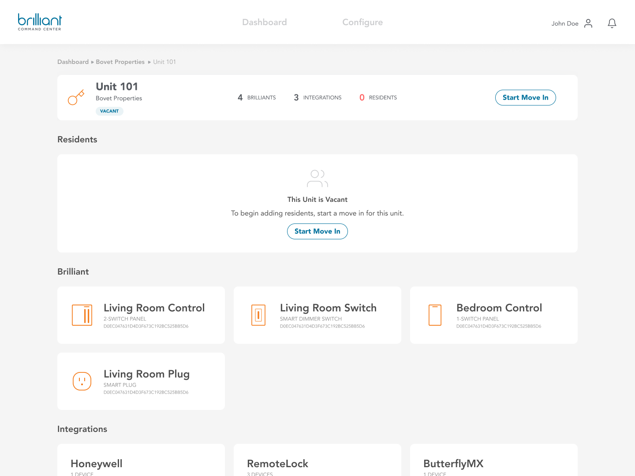Click the 'This Unit is Vacant' message

click(x=317, y=200)
